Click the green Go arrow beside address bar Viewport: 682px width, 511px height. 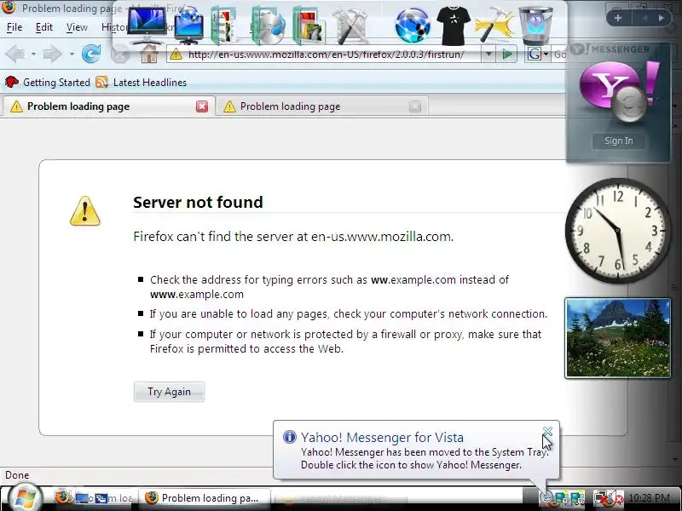[x=506, y=55]
